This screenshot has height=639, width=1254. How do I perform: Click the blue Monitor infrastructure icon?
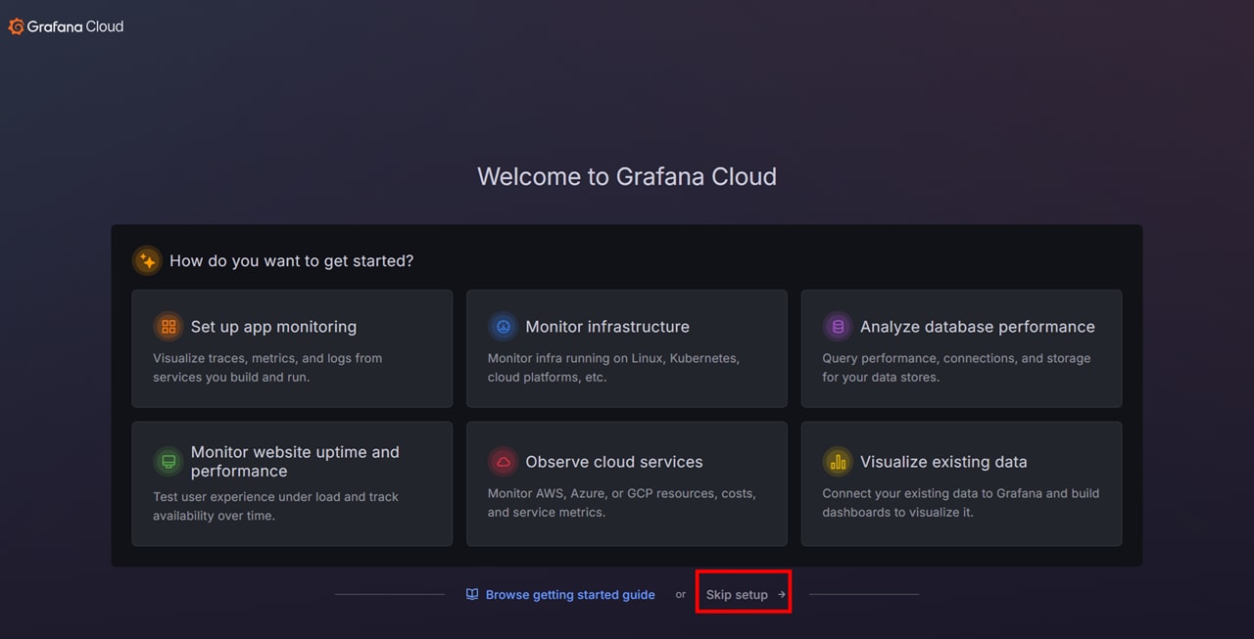(x=504, y=327)
